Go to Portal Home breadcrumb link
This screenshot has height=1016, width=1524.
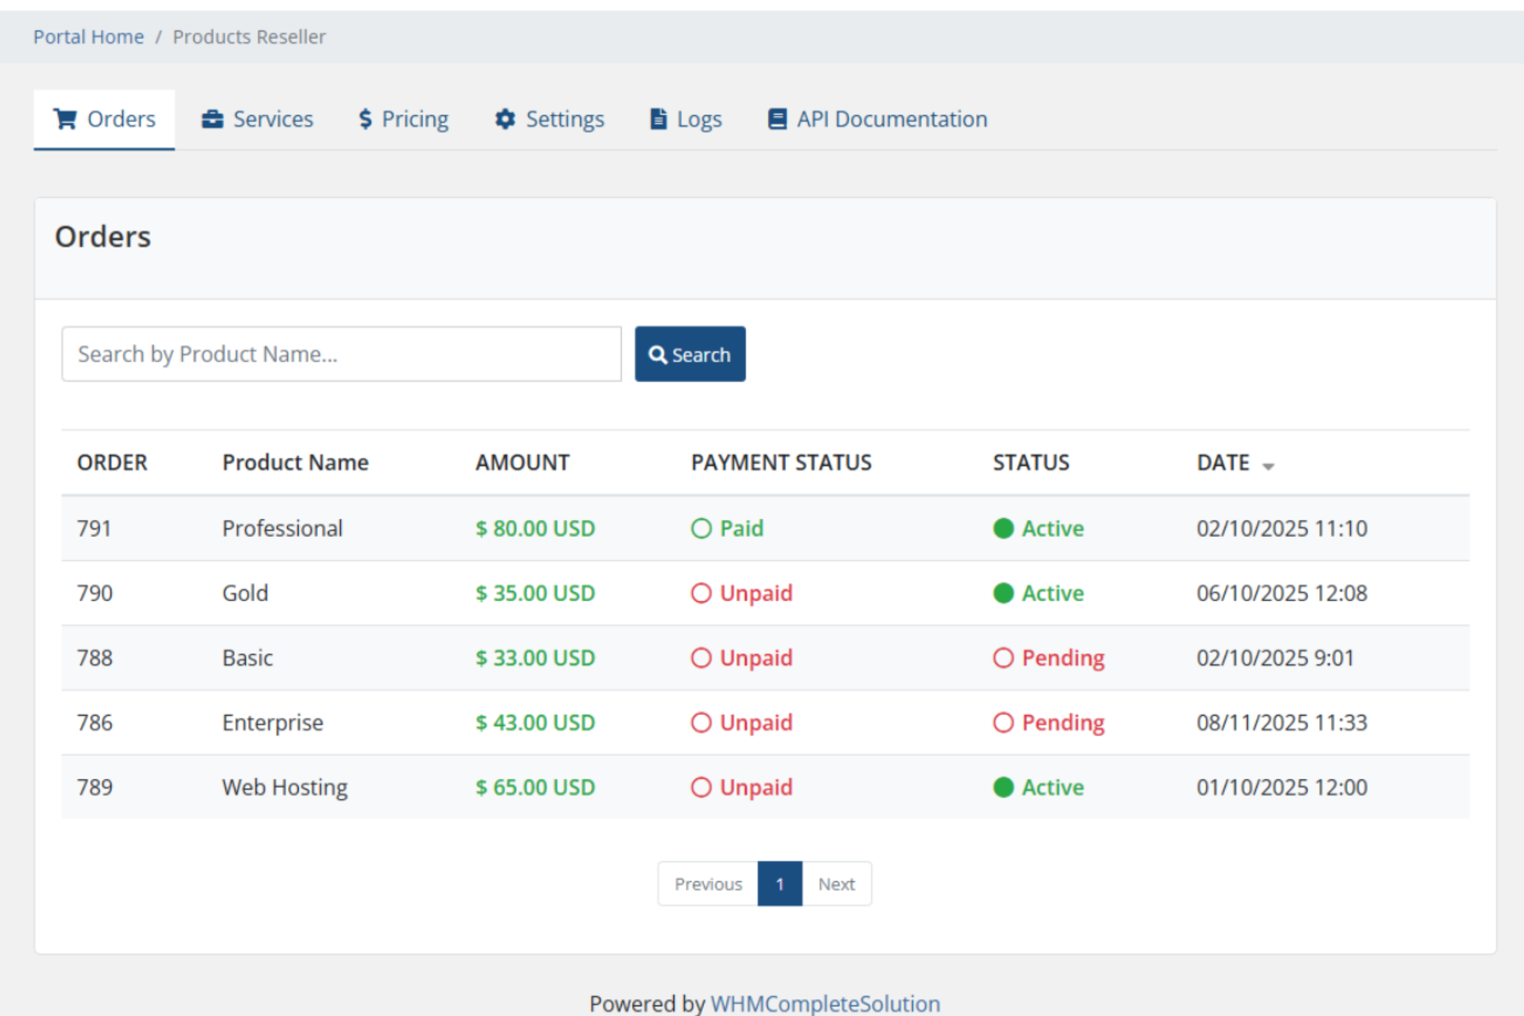88,36
